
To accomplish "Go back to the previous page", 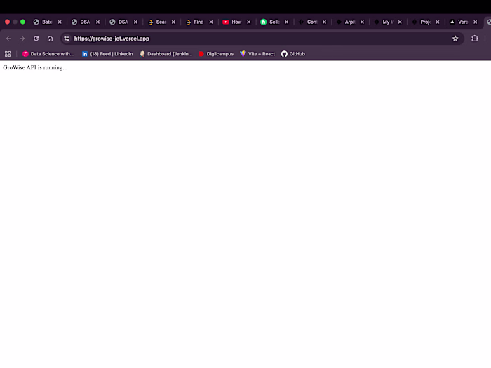I will [x=8, y=39].
